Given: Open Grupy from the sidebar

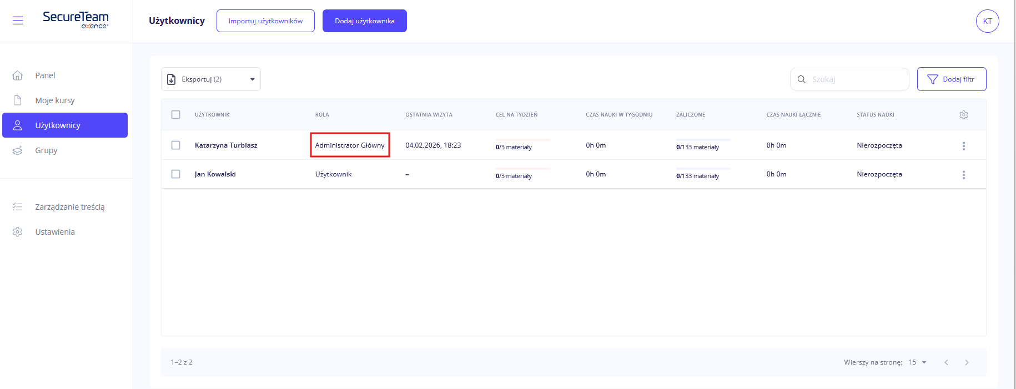Looking at the screenshot, I should click(x=46, y=150).
